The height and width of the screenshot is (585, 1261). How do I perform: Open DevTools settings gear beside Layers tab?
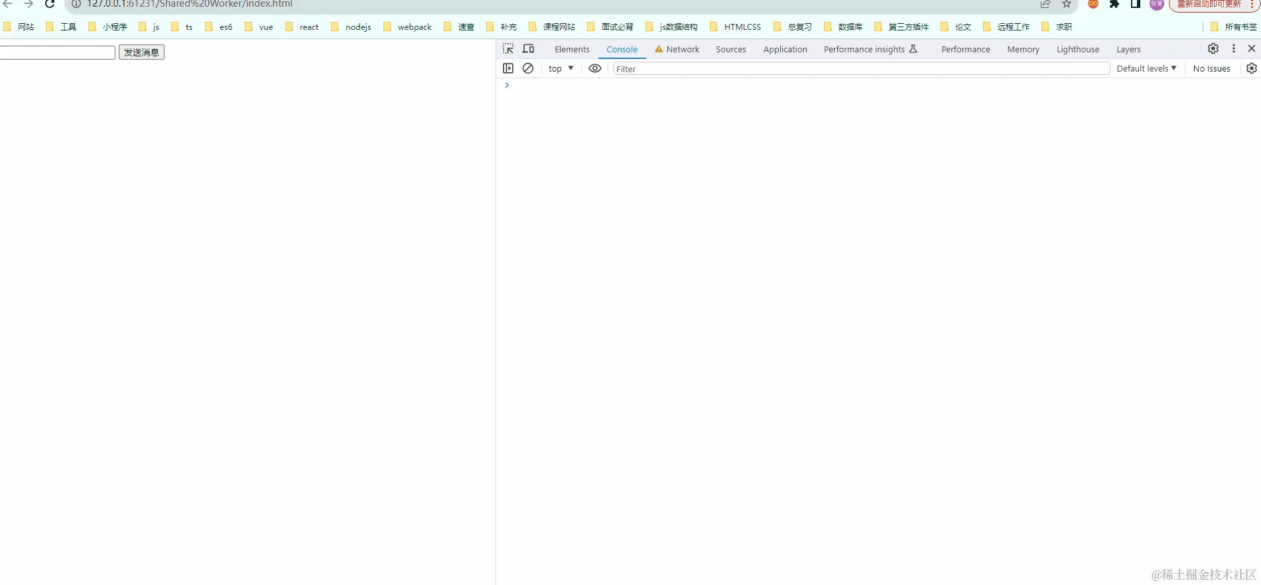click(1213, 48)
